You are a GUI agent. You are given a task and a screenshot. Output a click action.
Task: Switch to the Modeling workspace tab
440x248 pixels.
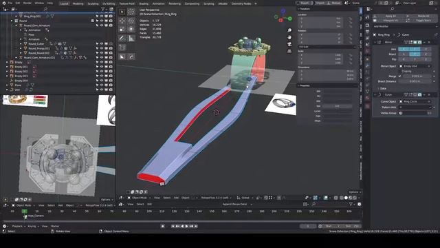(x=78, y=3)
